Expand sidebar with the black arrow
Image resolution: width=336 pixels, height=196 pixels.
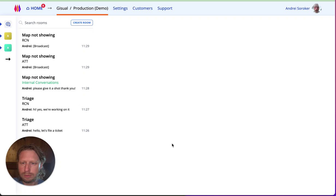[x=8, y=59]
